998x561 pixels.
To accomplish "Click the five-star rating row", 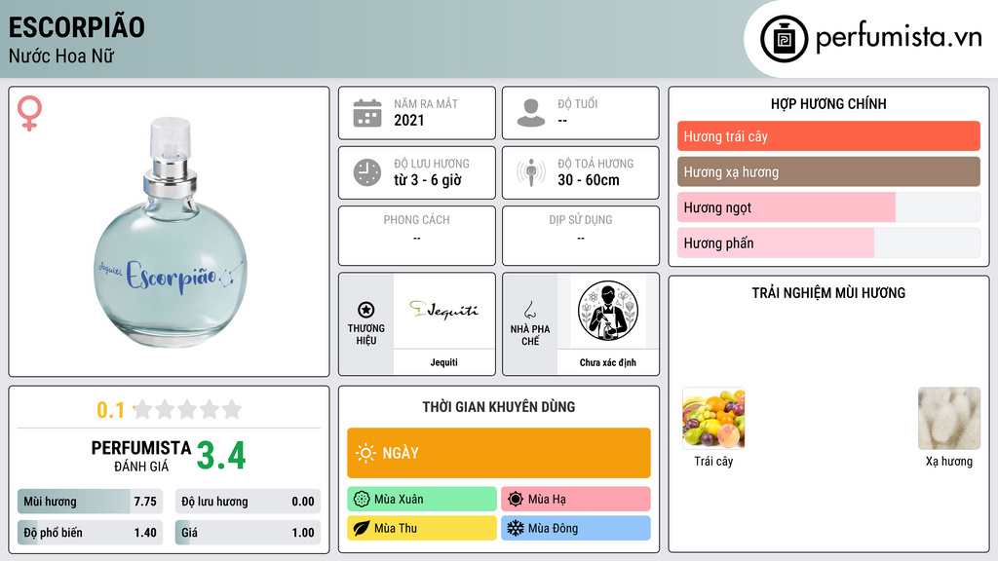I will point(187,409).
